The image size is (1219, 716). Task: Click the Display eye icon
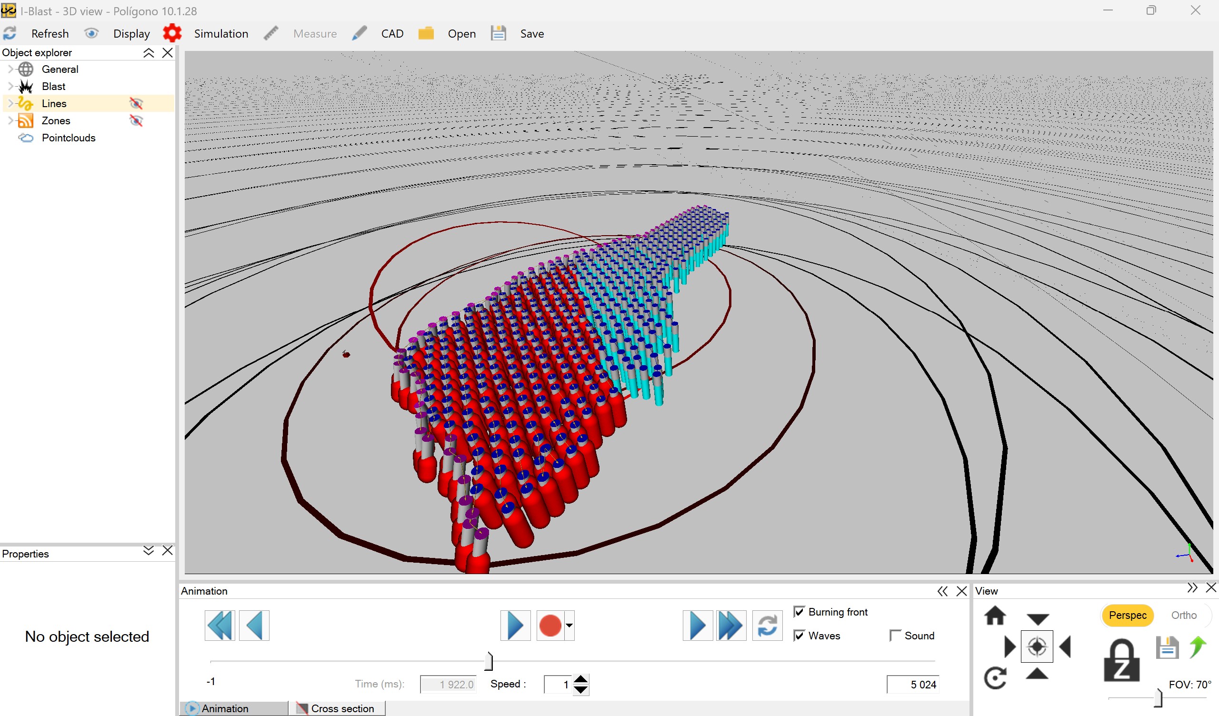[92, 33]
